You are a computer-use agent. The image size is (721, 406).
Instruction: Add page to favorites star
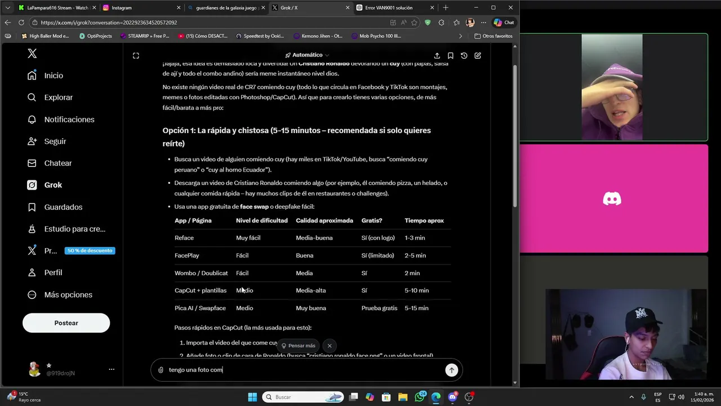tap(415, 23)
